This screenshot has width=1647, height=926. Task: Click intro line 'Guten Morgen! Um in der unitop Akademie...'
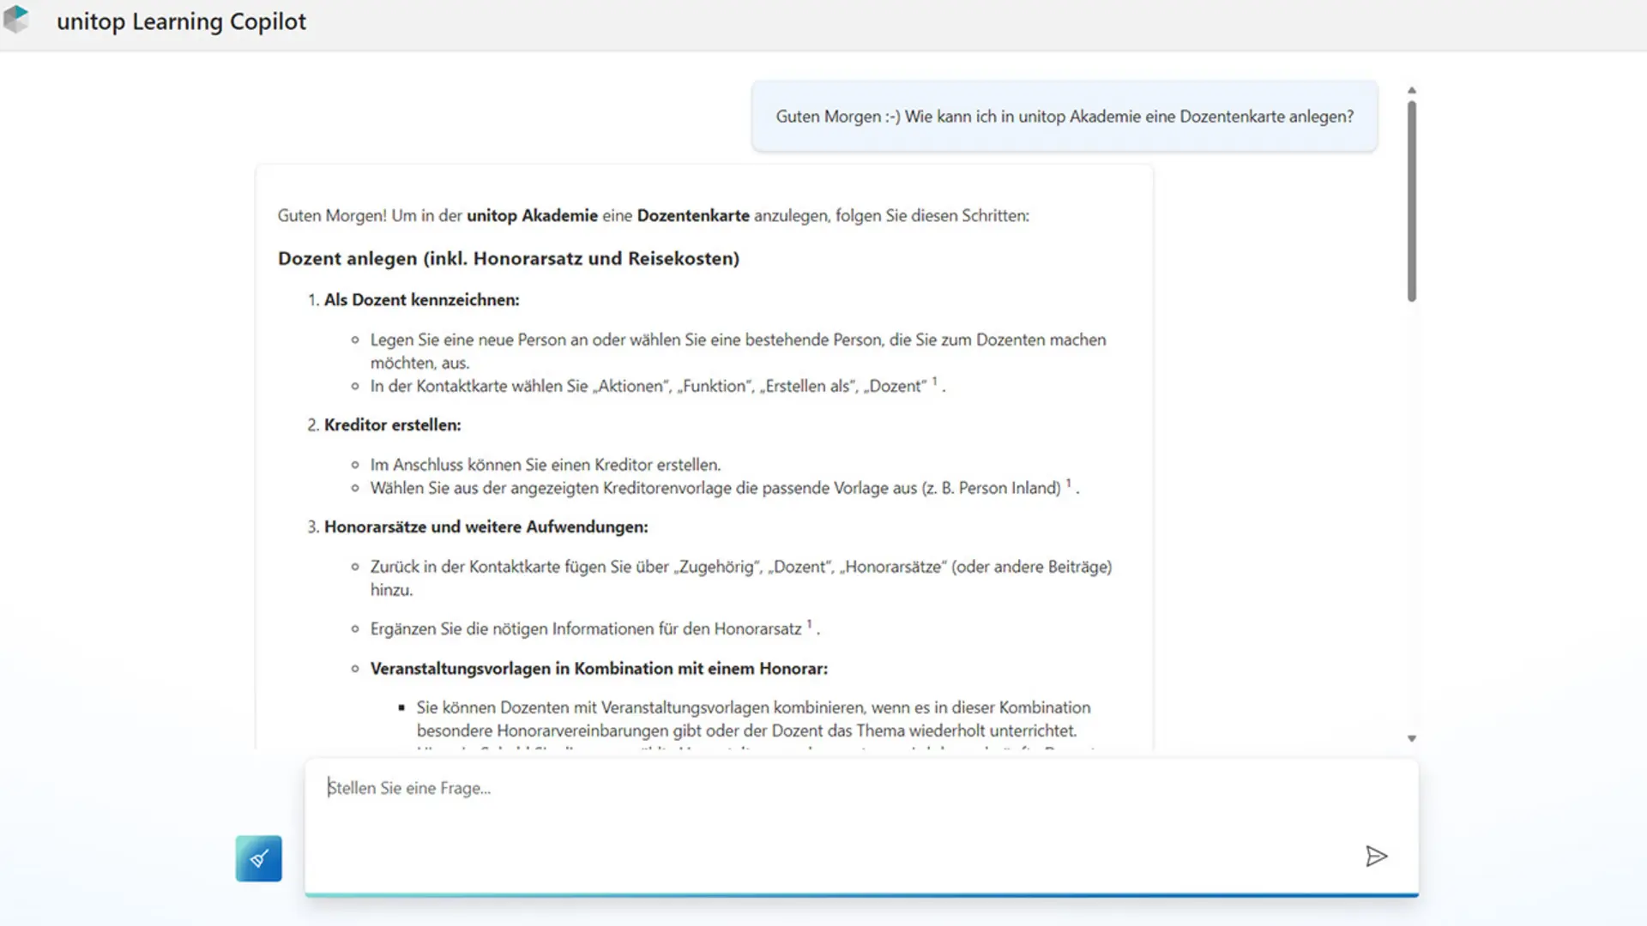tap(653, 216)
